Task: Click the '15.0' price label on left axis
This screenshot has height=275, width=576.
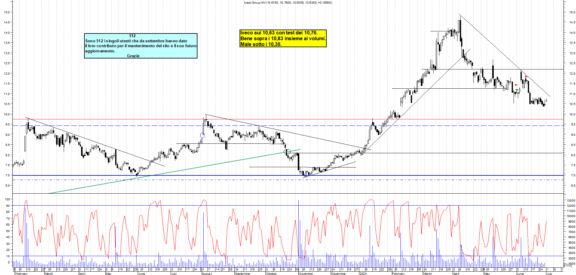Action: click(x=6, y=12)
